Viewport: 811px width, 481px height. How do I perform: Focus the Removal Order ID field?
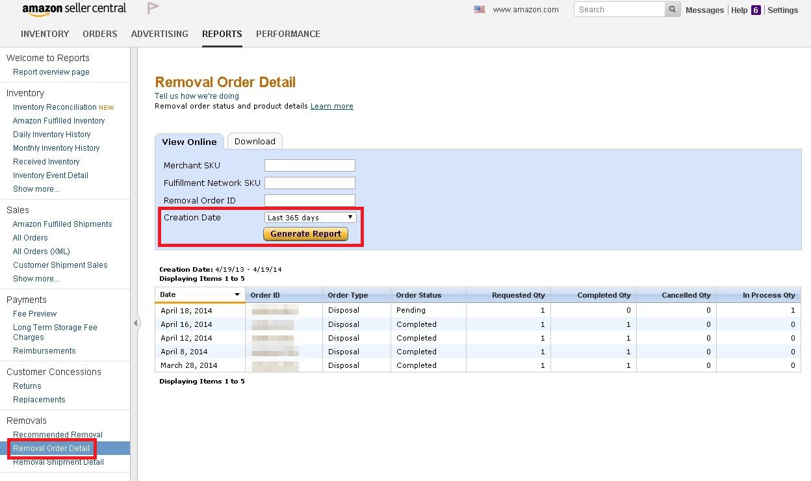310,200
